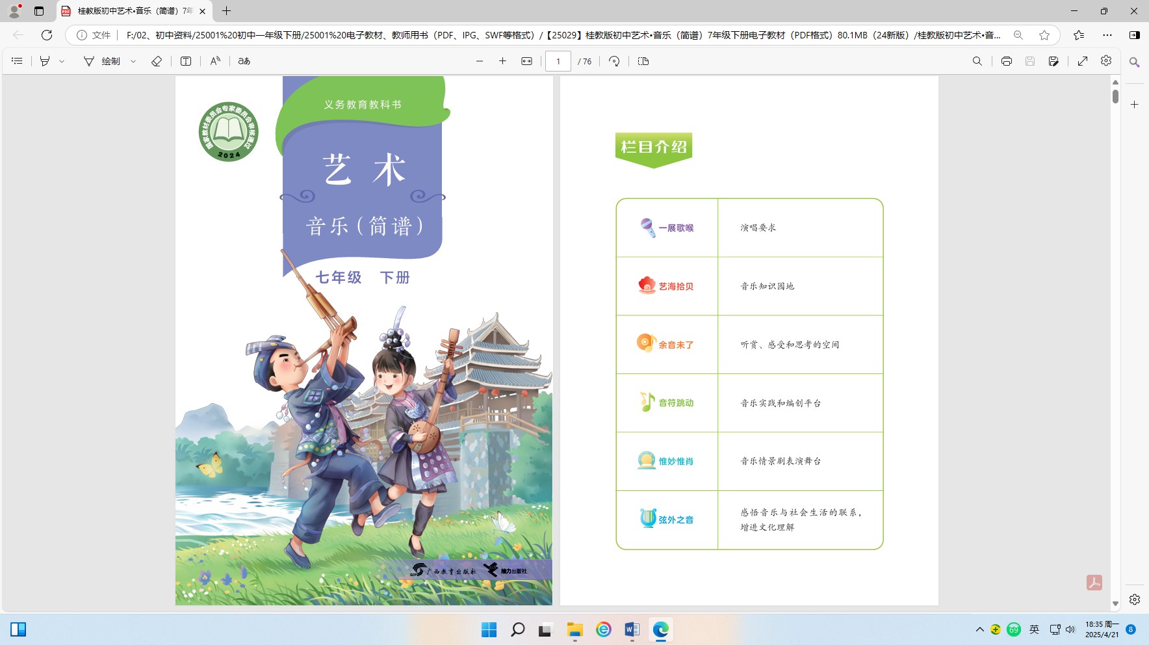Expand the 绘制 draw options dropdown

[133, 61]
